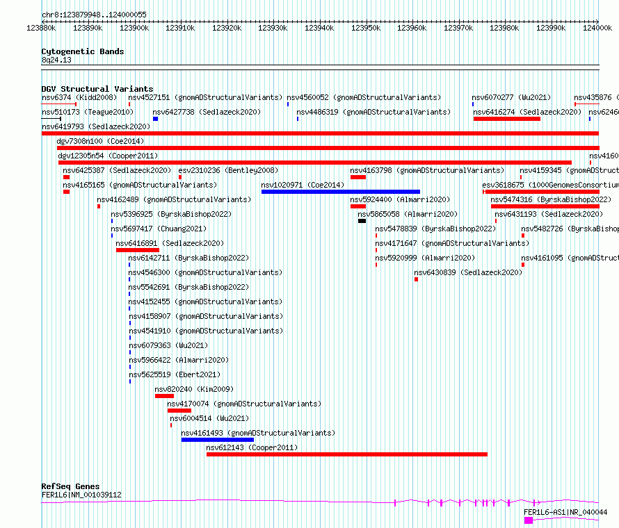This screenshot has height=528, width=619.
Task: Click the blue bar for nsv1020971 (Coe2014)
Action: 341,192
